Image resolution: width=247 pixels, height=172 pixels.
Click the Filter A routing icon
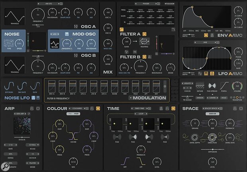[x=144, y=42]
